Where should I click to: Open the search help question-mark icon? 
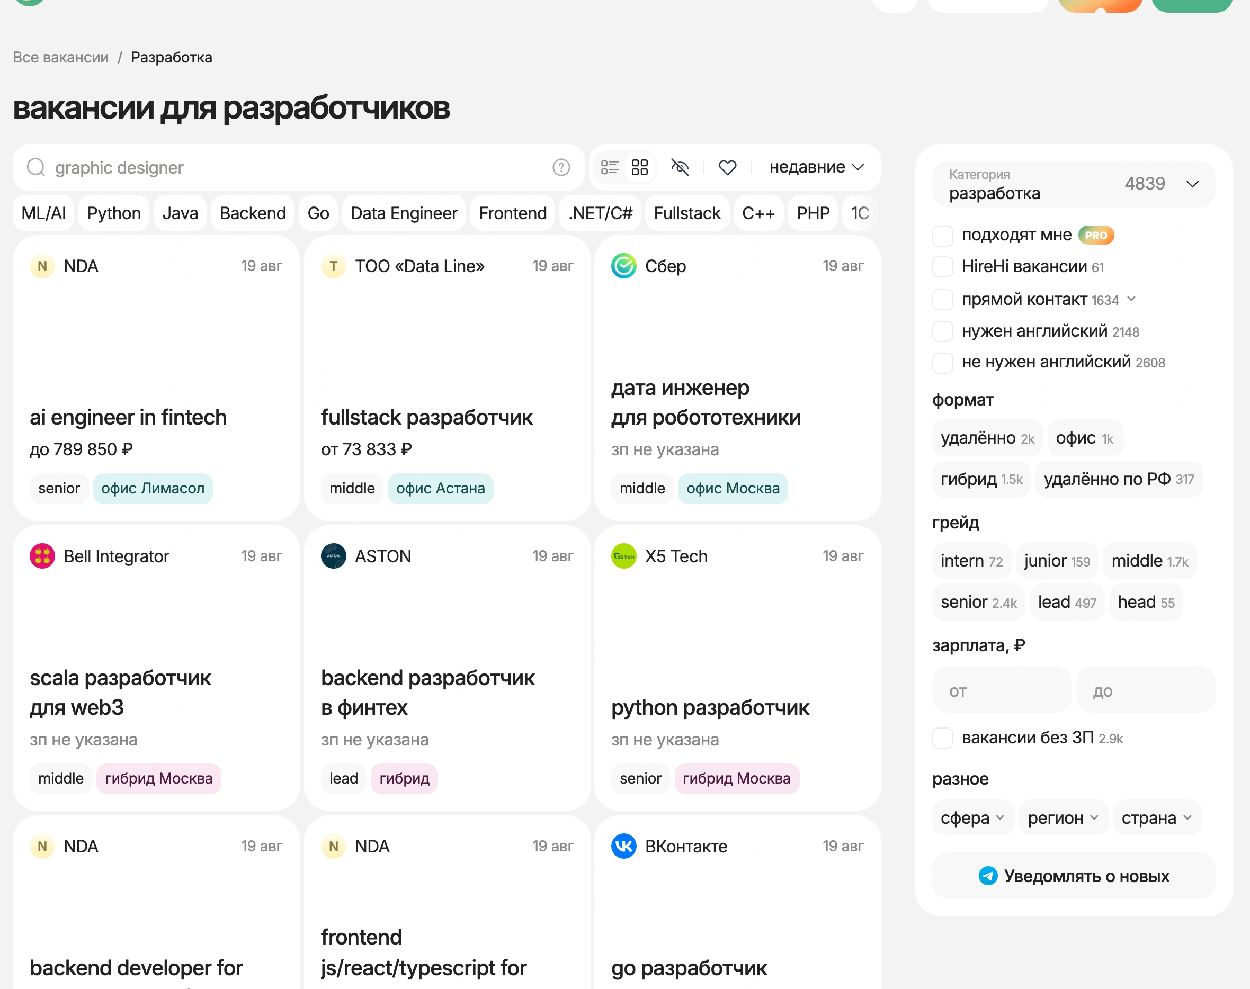coord(561,167)
